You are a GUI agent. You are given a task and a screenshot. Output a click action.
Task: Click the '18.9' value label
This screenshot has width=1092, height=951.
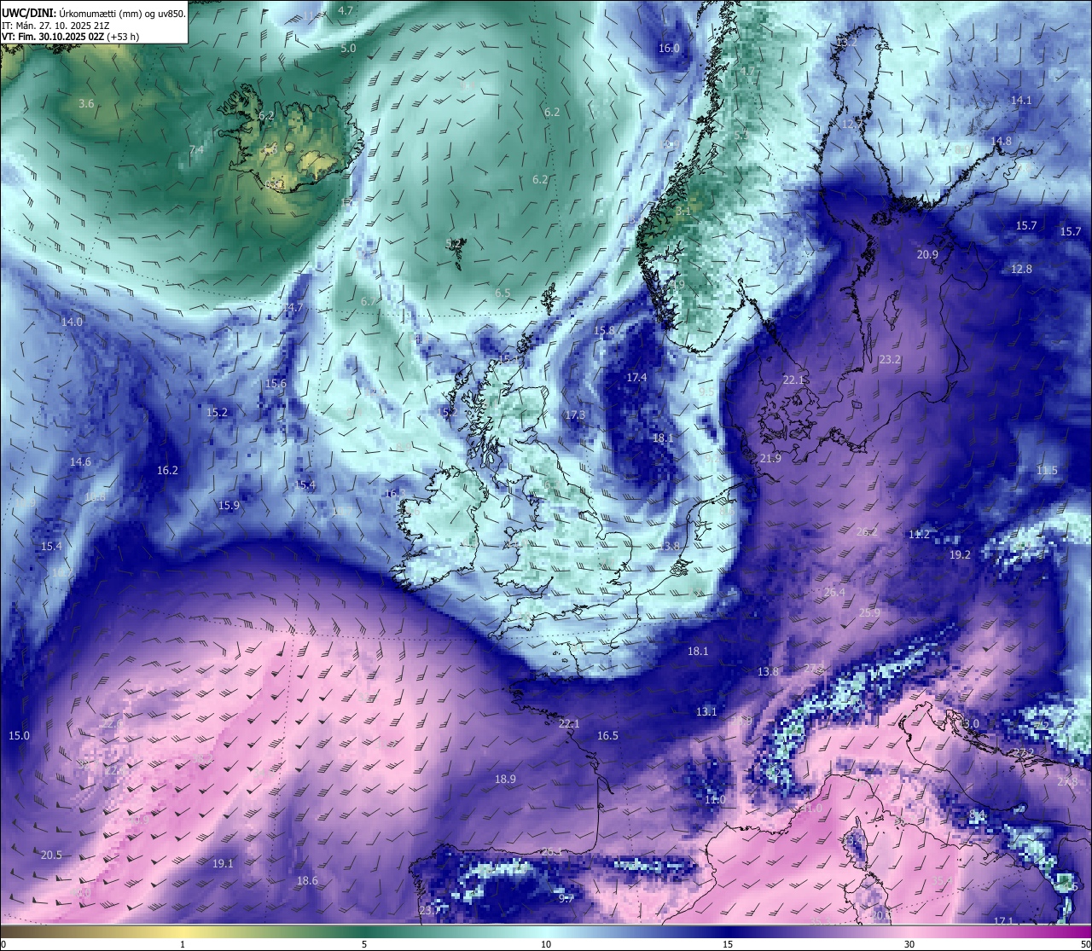click(x=505, y=779)
